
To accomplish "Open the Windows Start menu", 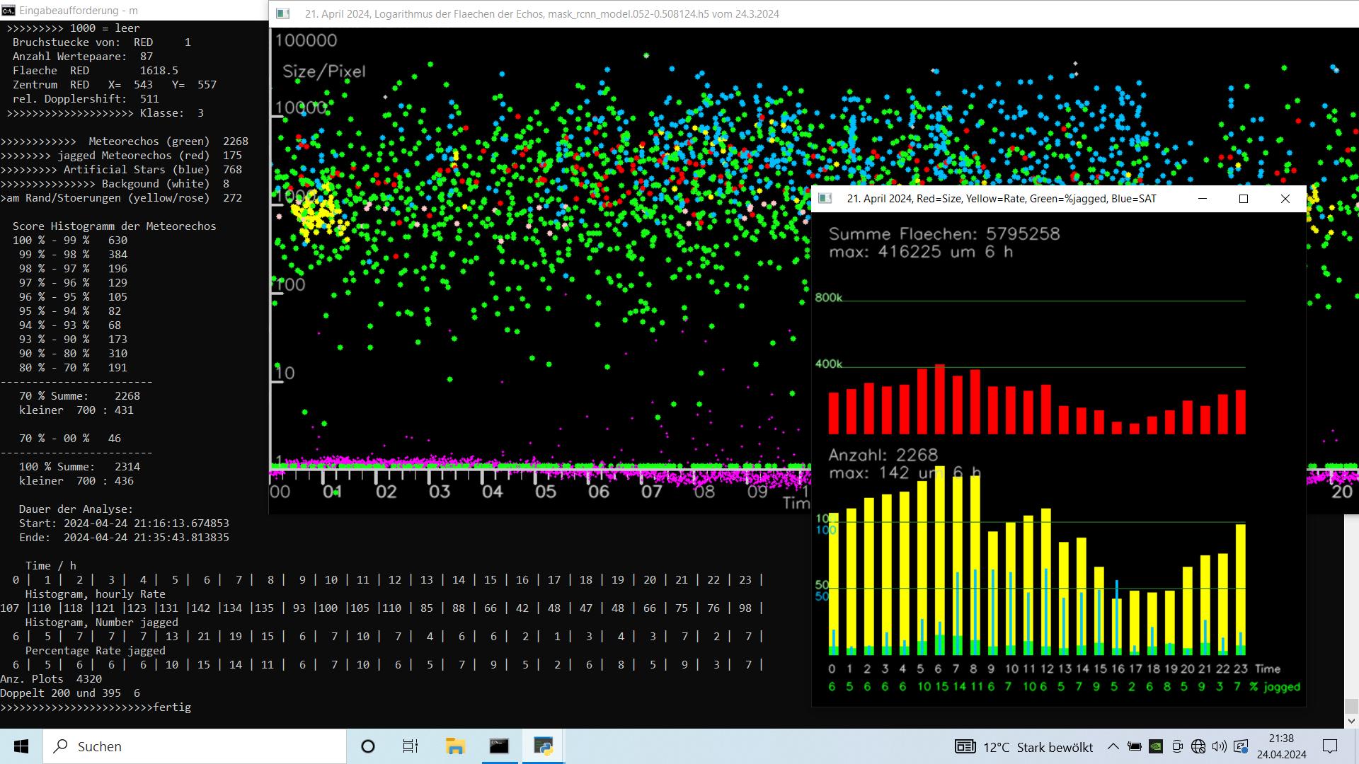I will [21, 746].
